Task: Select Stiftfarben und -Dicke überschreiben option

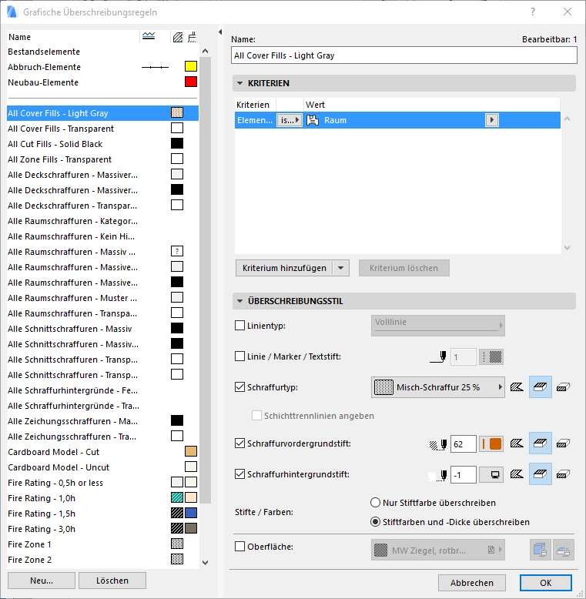Action: 376,522
